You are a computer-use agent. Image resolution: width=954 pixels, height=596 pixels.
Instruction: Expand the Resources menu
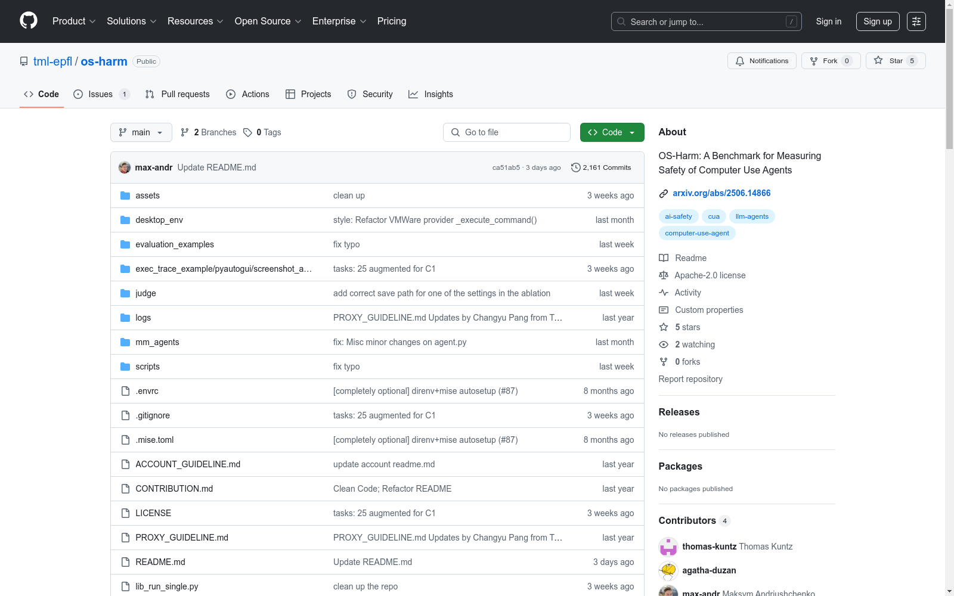tap(196, 21)
